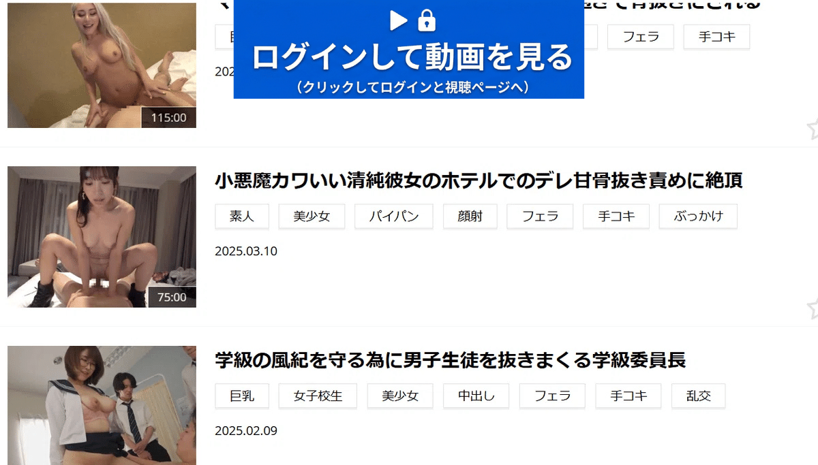Open the thumbnail of the 75:00 video
The width and height of the screenshot is (818, 465).
102,237
